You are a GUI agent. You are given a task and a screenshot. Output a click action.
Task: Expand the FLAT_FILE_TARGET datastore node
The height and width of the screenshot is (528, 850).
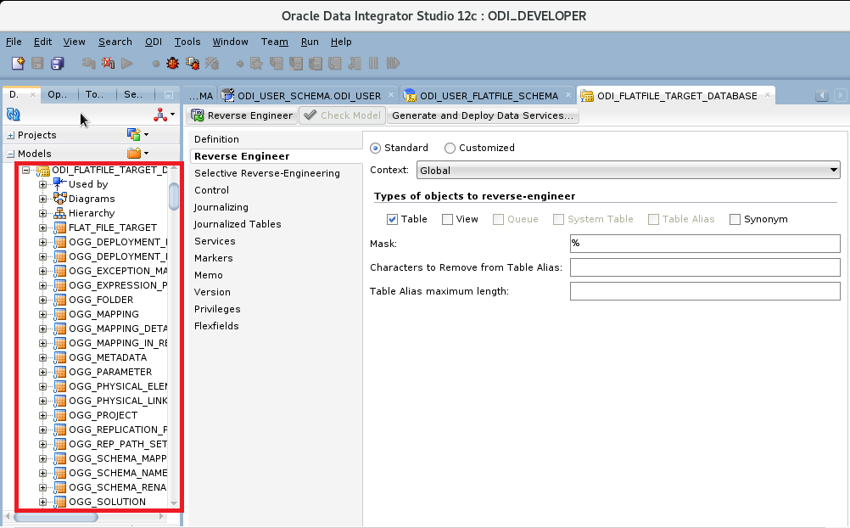pyautogui.click(x=42, y=227)
